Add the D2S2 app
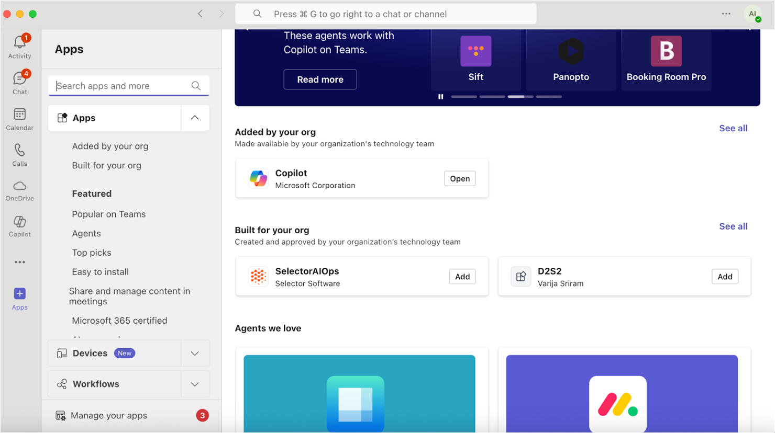The height and width of the screenshot is (433, 775). coord(725,277)
